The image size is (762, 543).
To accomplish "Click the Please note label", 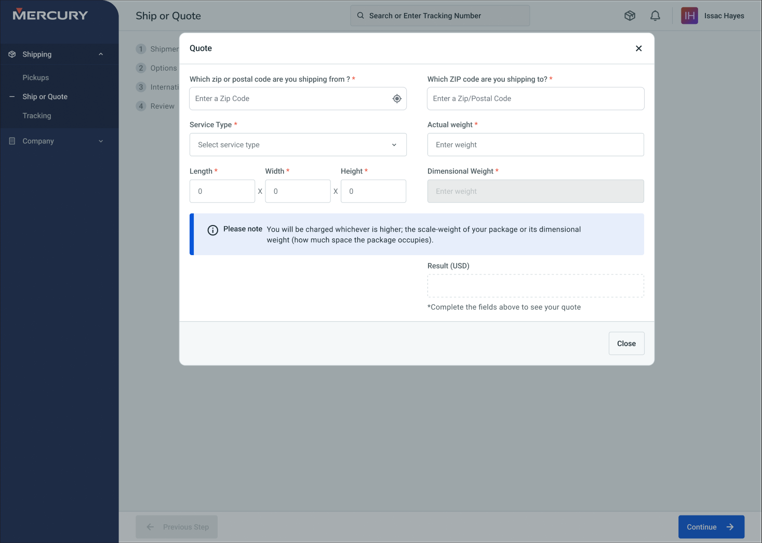I will (243, 229).
